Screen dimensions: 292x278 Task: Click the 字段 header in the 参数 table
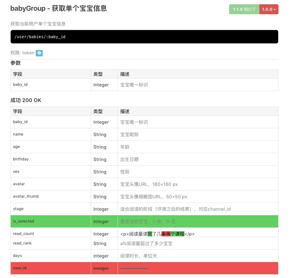tap(18, 74)
